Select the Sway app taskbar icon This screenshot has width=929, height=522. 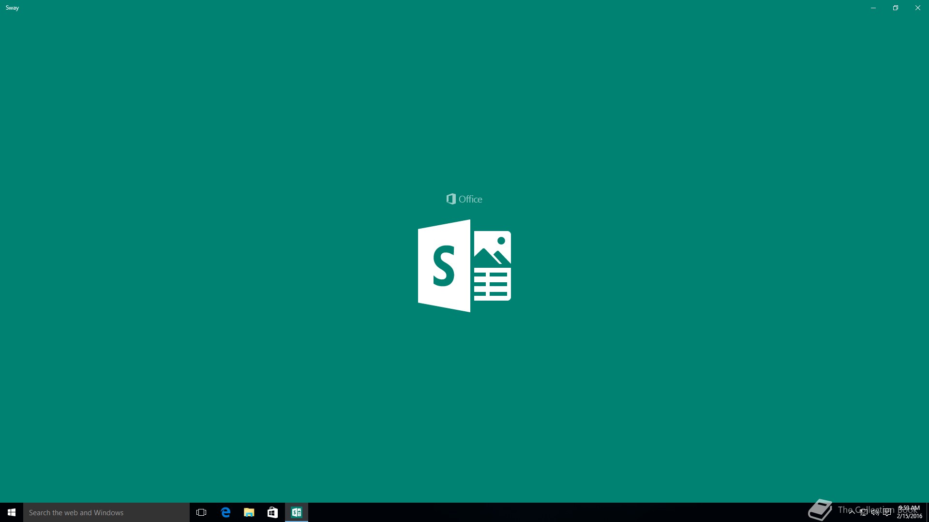297,512
